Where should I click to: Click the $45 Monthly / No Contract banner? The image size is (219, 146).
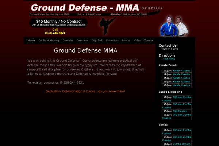[x=58, y=23]
